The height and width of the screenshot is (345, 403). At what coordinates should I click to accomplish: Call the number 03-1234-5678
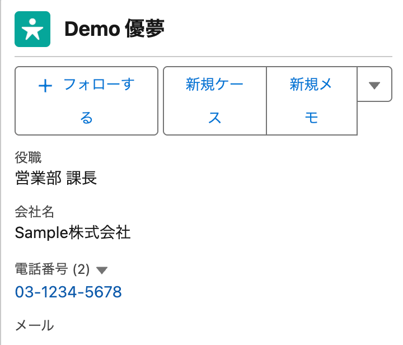(x=68, y=292)
